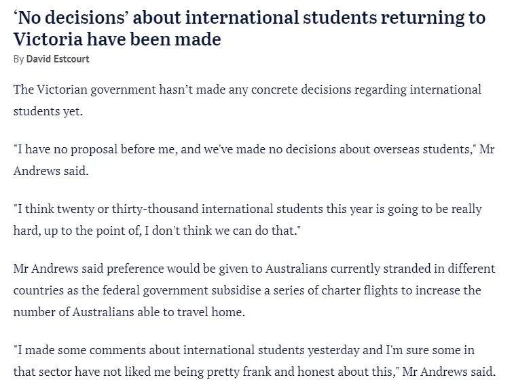Click the word 'Victoria' in the headline

(48, 39)
